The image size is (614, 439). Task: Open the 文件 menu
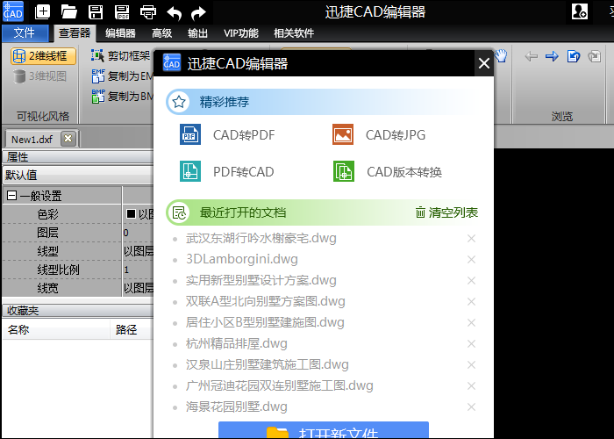[x=25, y=33]
